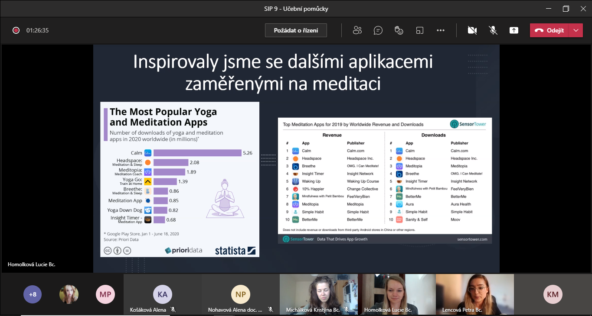Click the prioridata logo on the chart

(183, 250)
